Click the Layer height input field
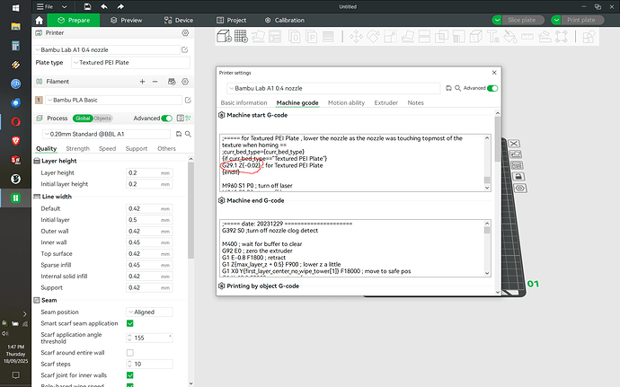The image size is (620, 387). [149, 172]
